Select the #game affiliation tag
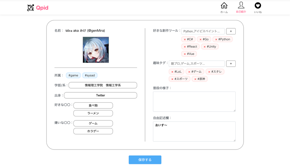The image size is (290, 165). (x=73, y=75)
